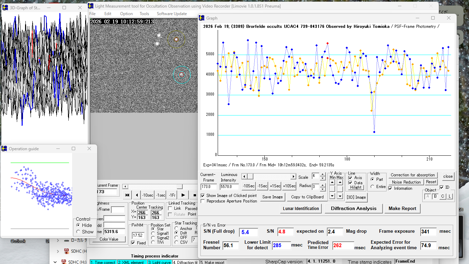Decrease the Radius value with down arrow

pyautogui.click(x=322, y=189)
